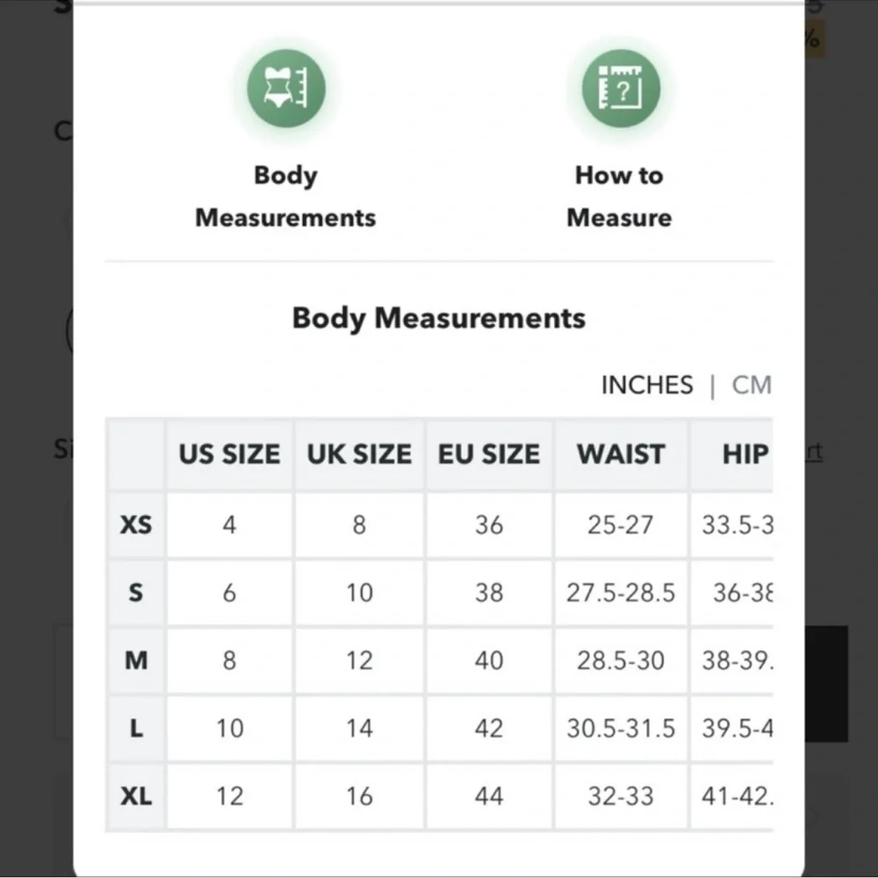
Task: Open the Body Measurements bodysuit icon
Action: (x=286, y=89)
